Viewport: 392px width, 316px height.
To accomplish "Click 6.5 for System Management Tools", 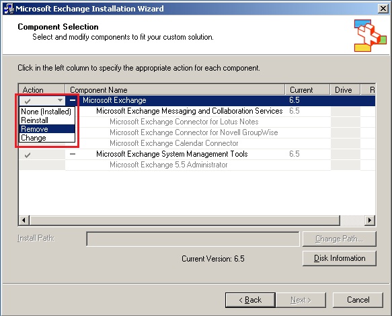I will coord(295,154).
